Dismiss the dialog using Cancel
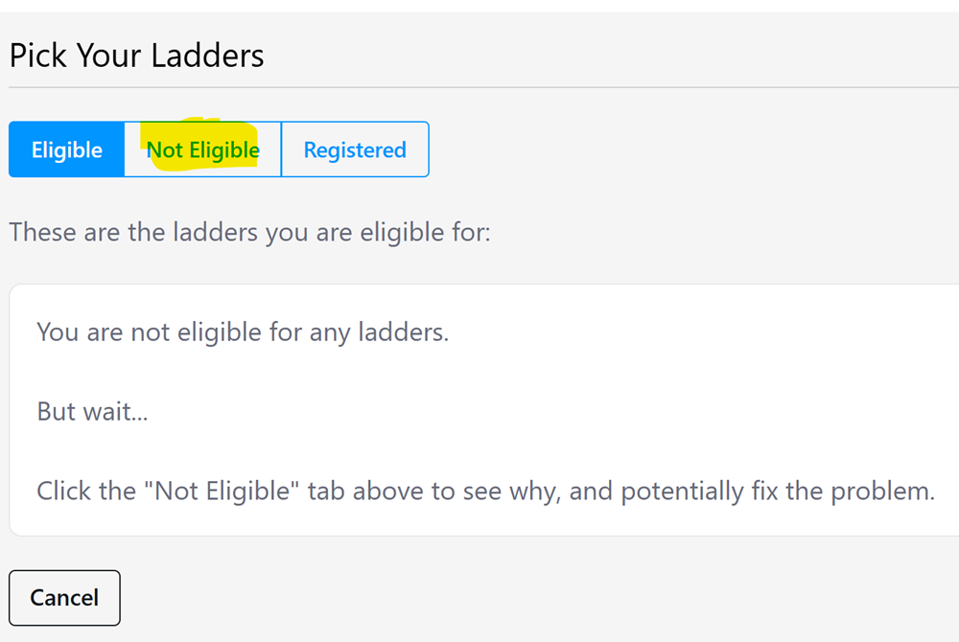 pyautogui.click(x=63, y=597)
